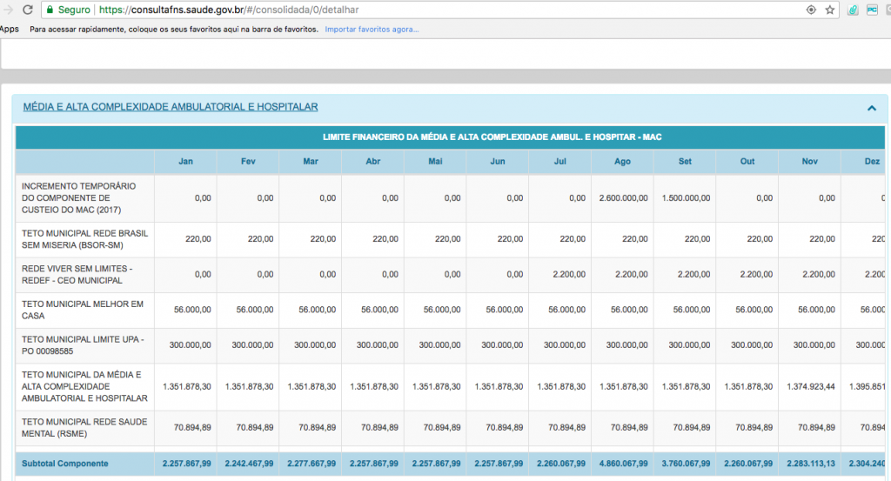The height and width of the screenshot is (481, 891).
Task: Reload the page with the refresh icon
Action: [x=27, y=10]
